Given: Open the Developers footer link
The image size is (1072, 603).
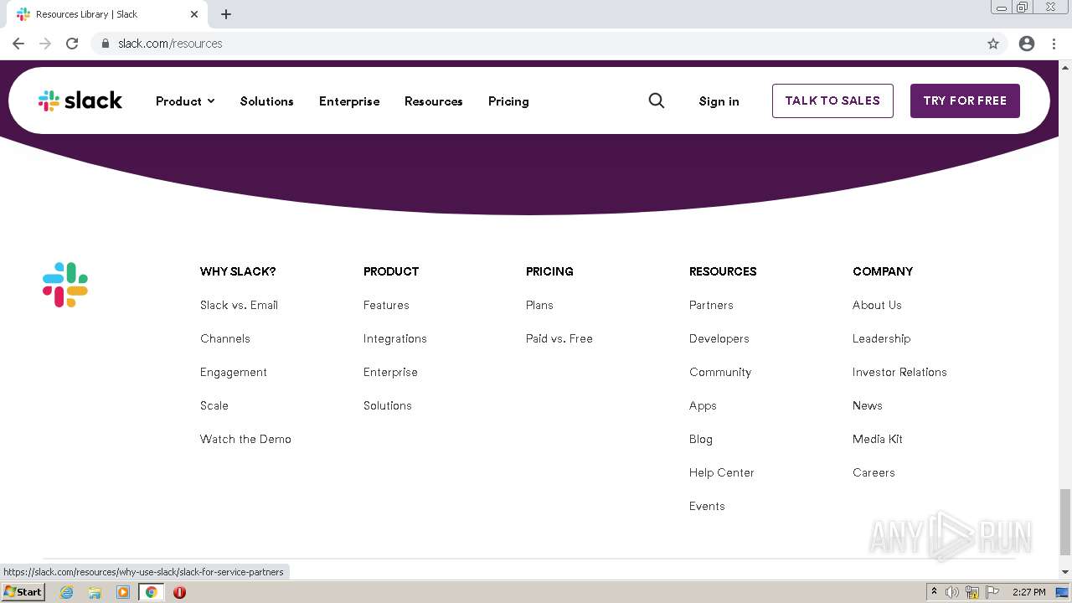Looking at the screenshot, I should click(x=719, y=338).
